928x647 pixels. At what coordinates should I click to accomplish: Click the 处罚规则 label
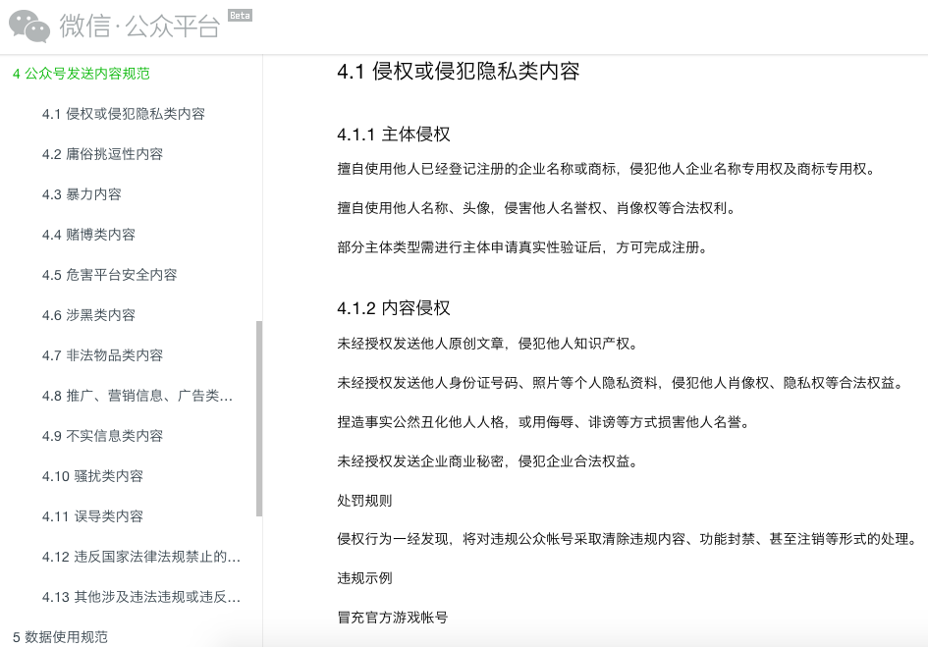click(364, 501)
